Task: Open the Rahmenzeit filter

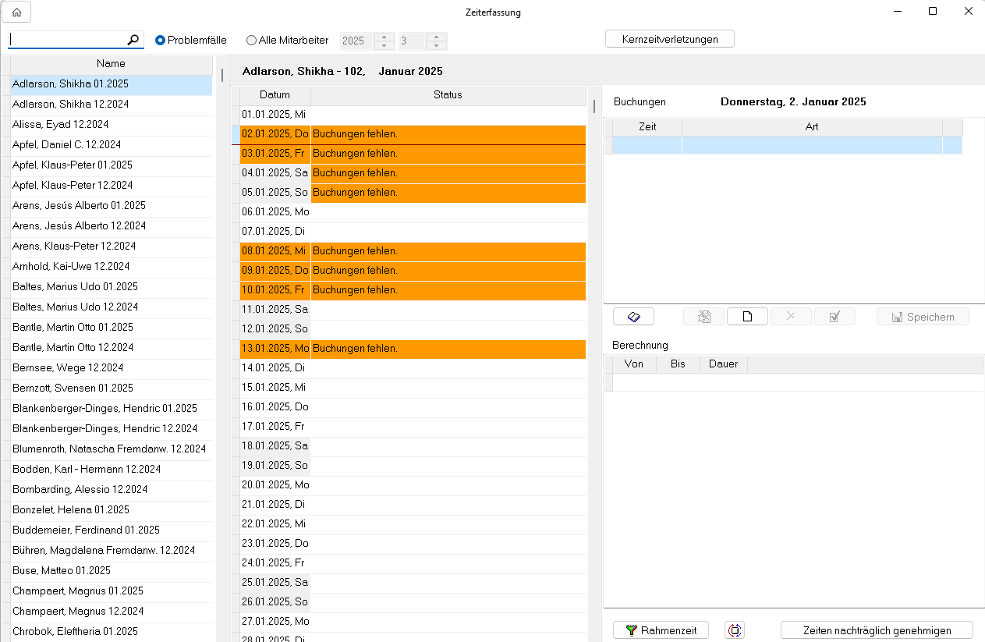Action: 661,630
